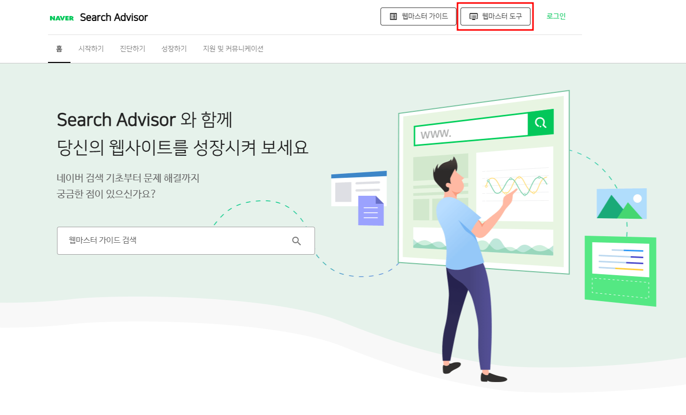Image resolution: width=686 pixels, height=415 pixels.
Task: Open the 지원 및 커뮤니케이션 menu
Action: (x=233, y=49)
